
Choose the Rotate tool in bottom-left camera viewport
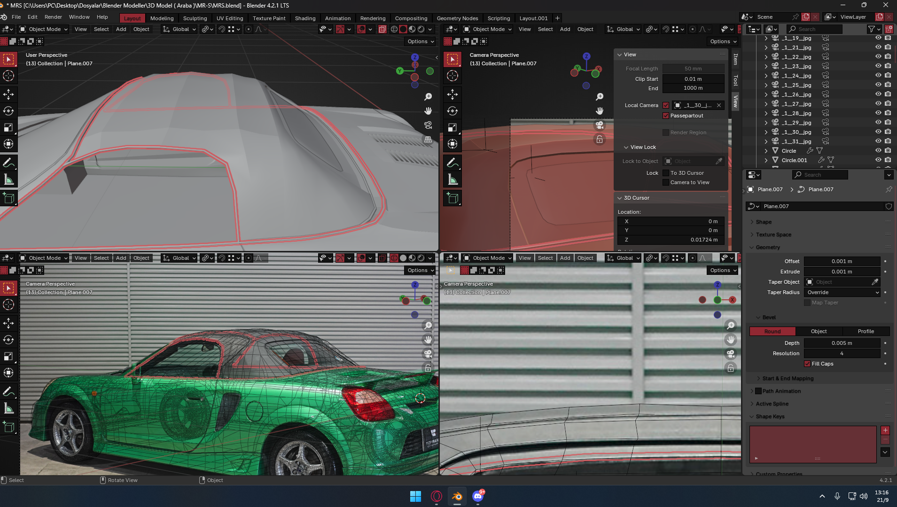point(8,340)
